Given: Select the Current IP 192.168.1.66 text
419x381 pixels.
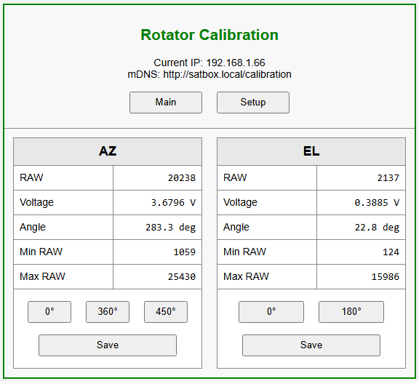Looking at the screenshot, I should coord(209,63).
